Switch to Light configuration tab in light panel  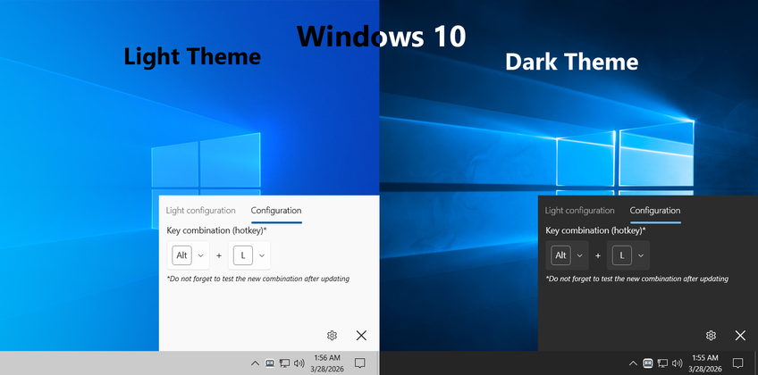coord(200,211)
